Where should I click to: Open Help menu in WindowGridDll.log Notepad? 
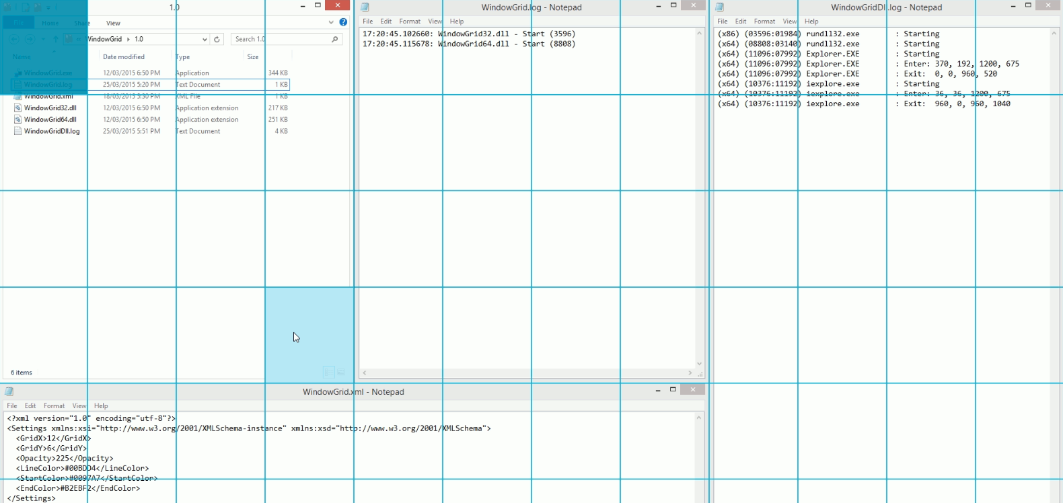coord(812,22)
